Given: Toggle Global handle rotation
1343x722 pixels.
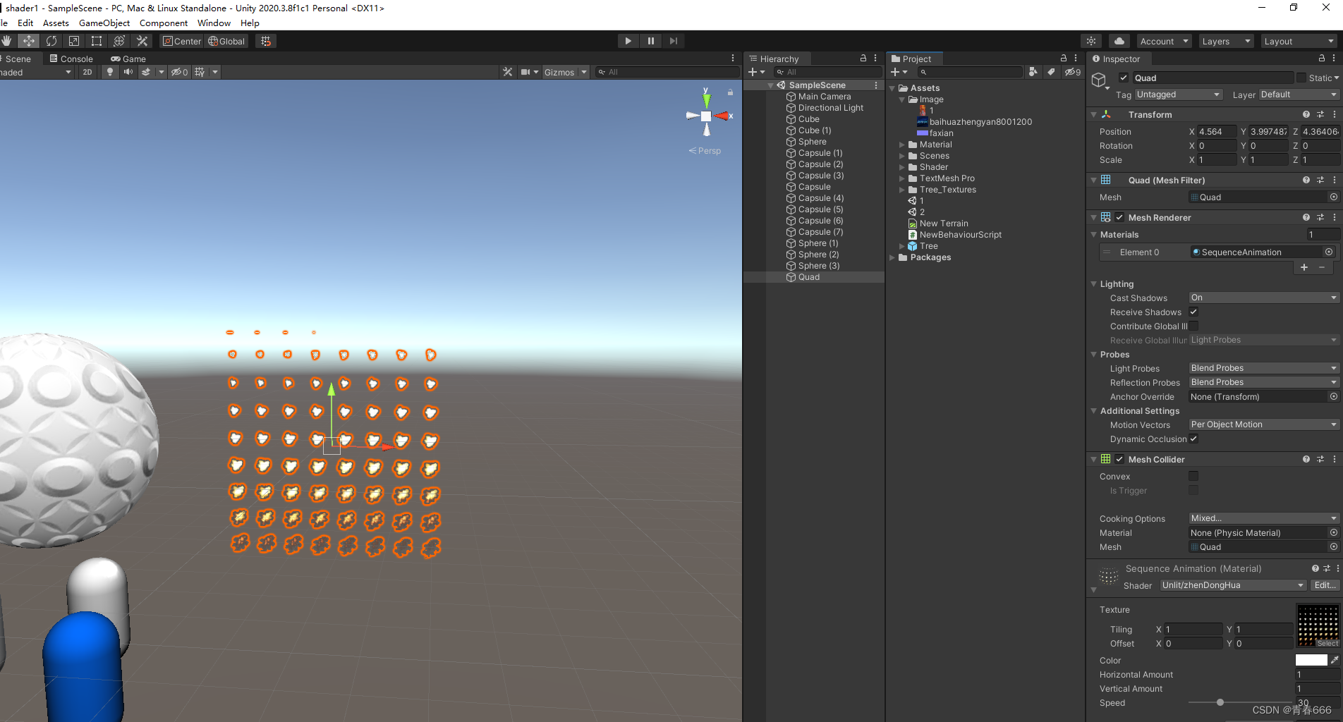Looking at the screenshot, I should coord(226,41).
